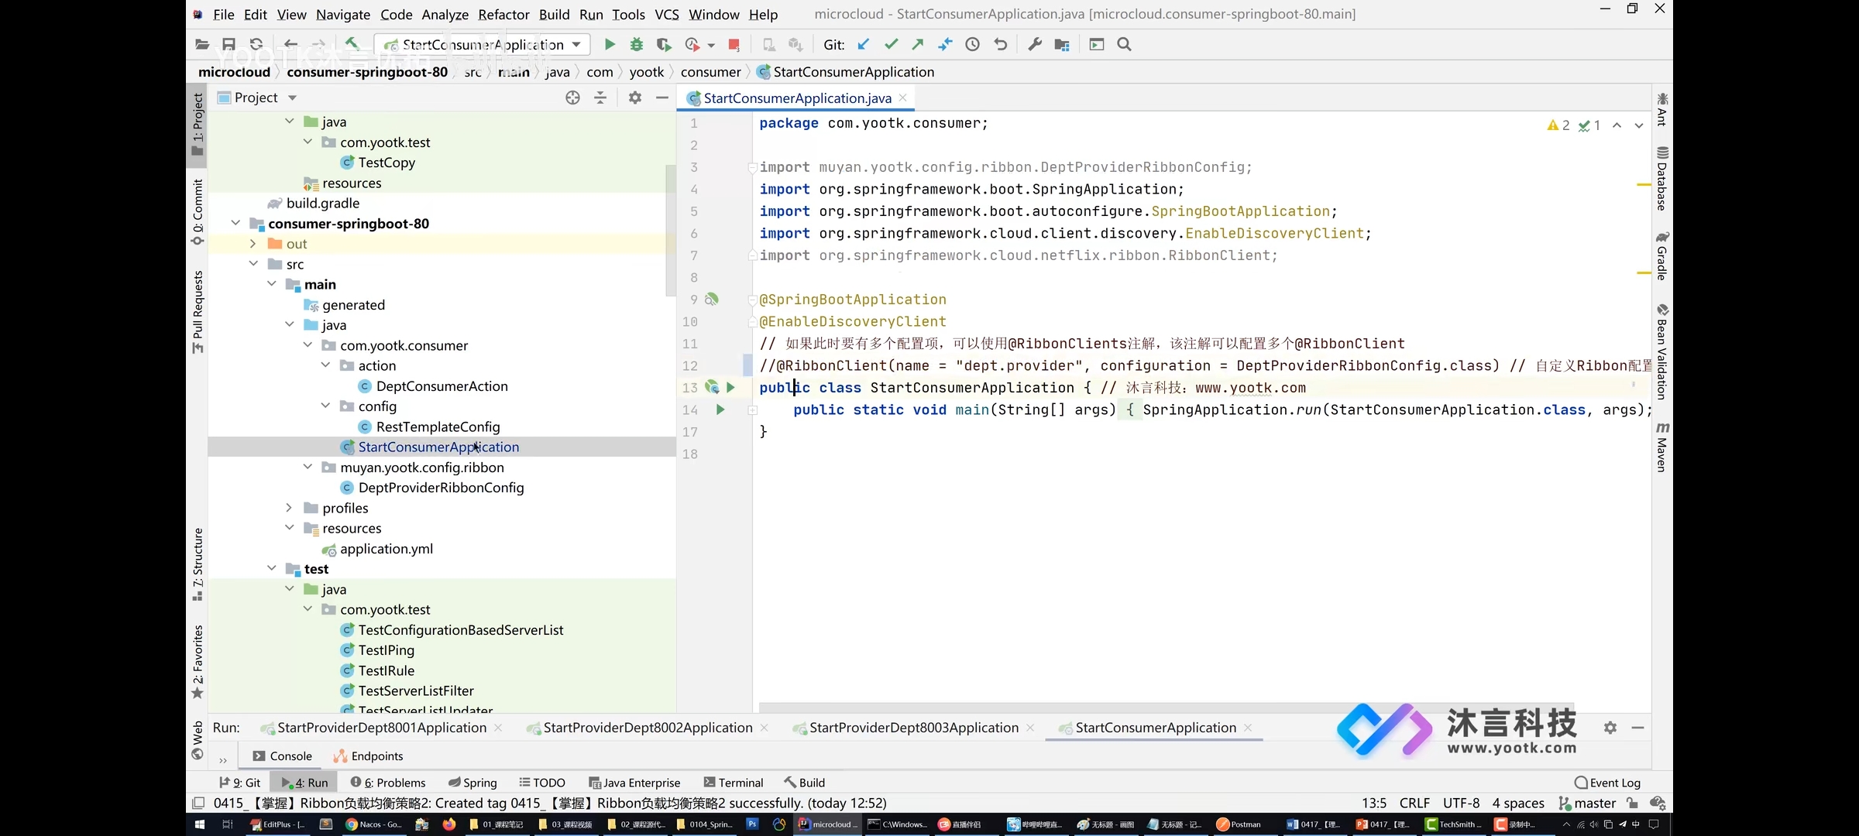Image resolution: width=1859 pixels, height=836 pixels.
Task: Stop the running application red square
Action: point(734,45)
